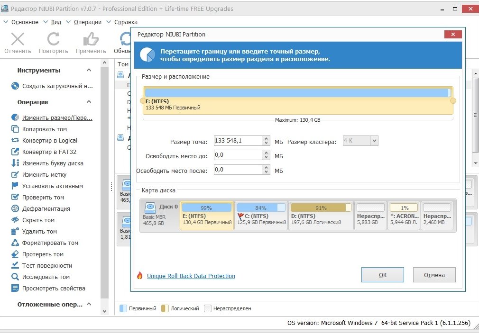This screenshot has height=334, width=479.
Task: Click the Освободить место до field
Action: coord(238,155)
